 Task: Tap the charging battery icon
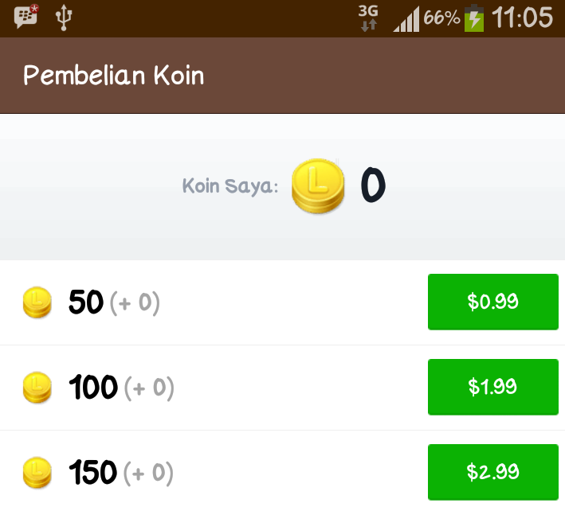[x=474, y=18]
